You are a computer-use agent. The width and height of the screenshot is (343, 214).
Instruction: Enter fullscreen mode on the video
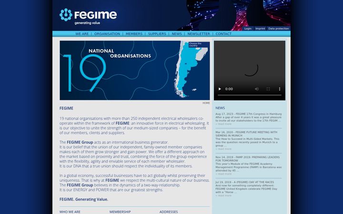268,89
